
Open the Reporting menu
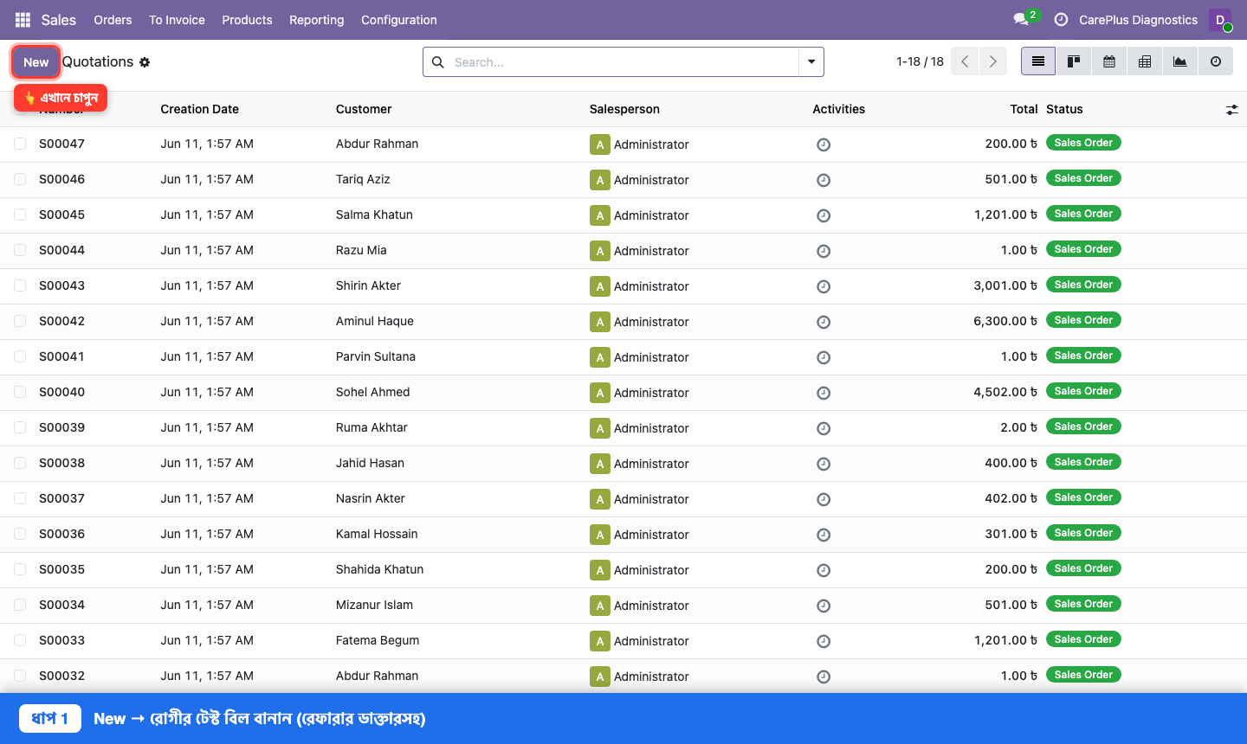point(316,20)
